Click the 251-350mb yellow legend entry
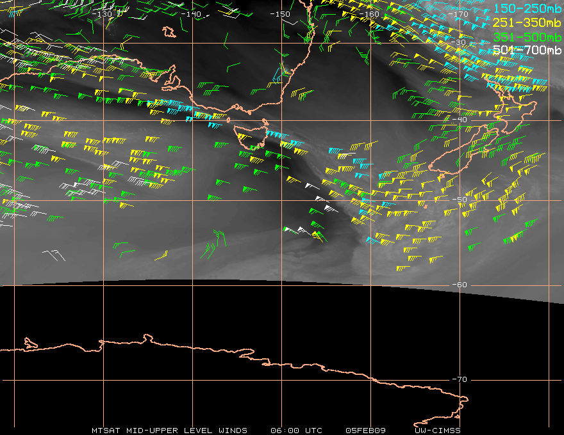The width and height of the screenshot is (564, 435). [527, 22]
